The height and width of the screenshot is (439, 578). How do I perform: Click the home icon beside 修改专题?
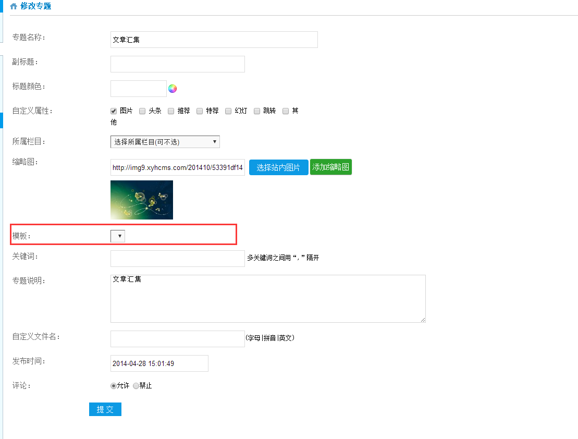[x=14, y=7]
